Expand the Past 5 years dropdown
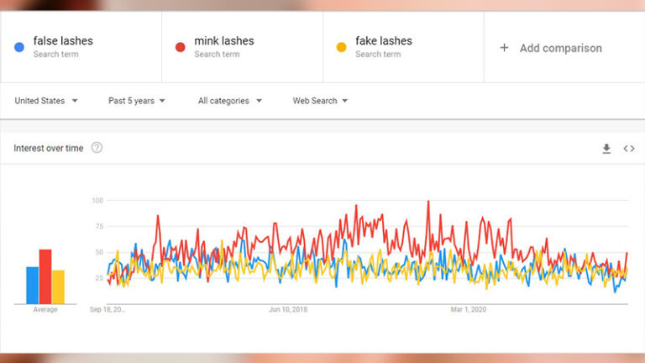The width and height of the screenshot is (645, 363). [x=137, y=101]
